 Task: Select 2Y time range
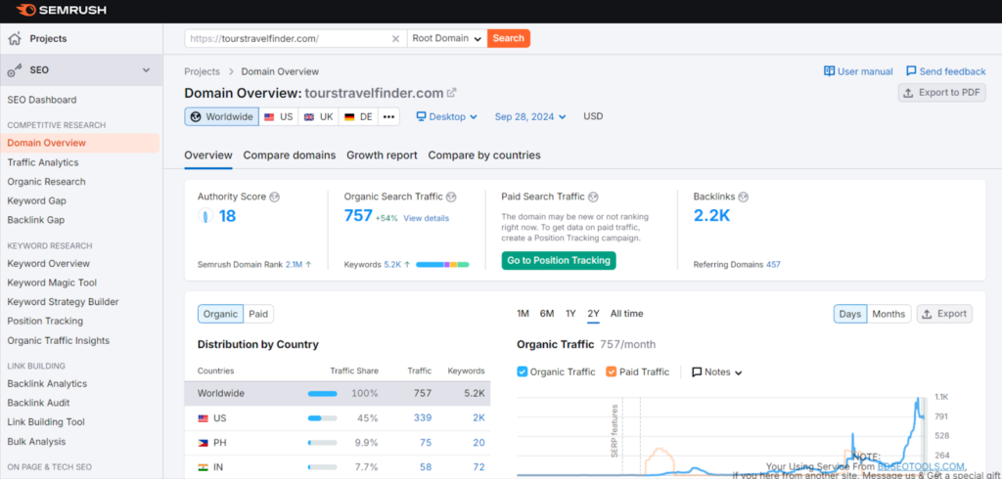pos(594,314)
